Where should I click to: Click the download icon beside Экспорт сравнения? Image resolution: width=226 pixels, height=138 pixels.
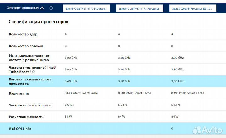pos(42,8)
